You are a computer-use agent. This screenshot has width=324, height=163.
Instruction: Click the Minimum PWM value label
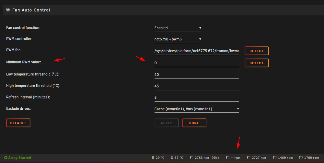point(24,62)
